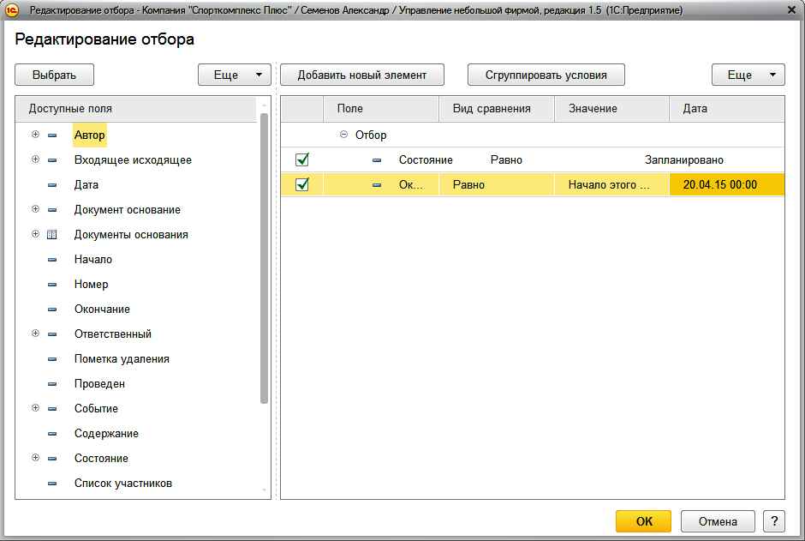Click field icon beside Ответственный

[x=52, y=334]
